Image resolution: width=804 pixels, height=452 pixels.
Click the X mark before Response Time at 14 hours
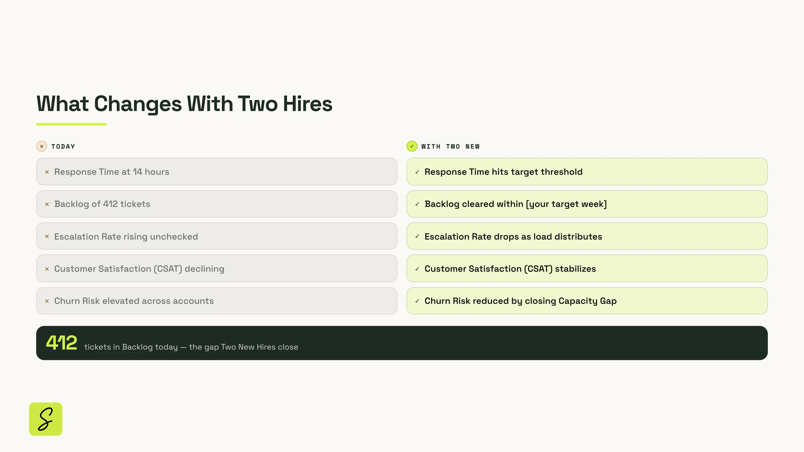tap(47, 172)
